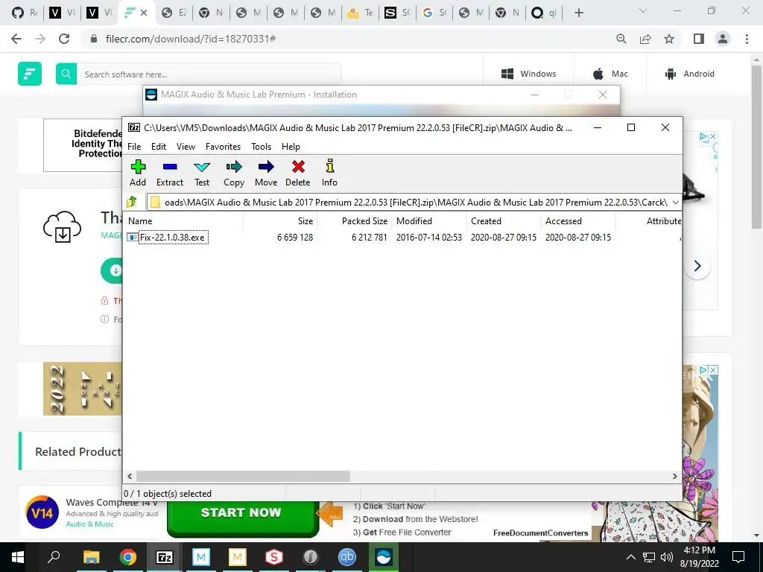Reload the FileCR page
This screenshot has width=763, height=572.
[64, 39]
